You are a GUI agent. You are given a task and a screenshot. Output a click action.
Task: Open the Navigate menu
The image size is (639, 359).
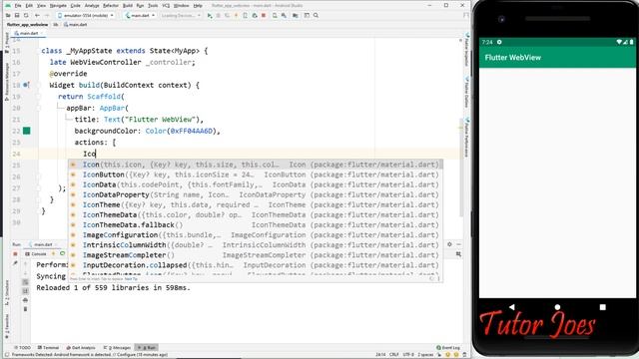point(58,6)
